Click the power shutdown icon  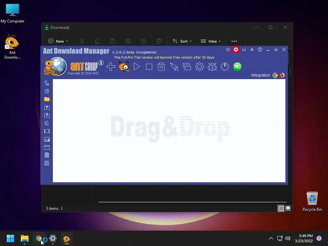[x=225, y=67]
